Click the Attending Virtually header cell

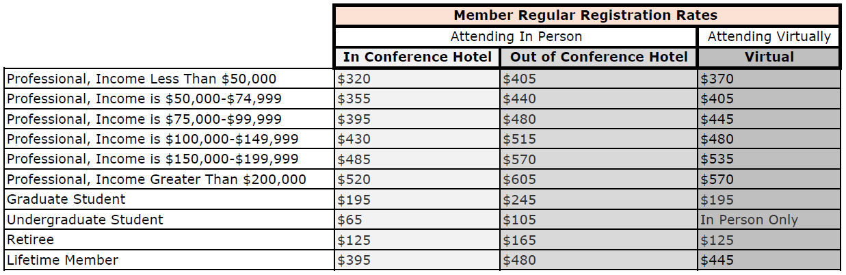point(769,36)
